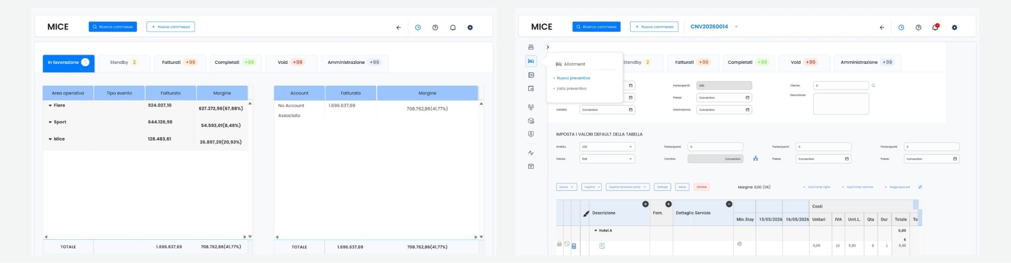The image size is (1011, 263).
Task: Switch to Amministrazione tab in right panel
Action: 867,63
